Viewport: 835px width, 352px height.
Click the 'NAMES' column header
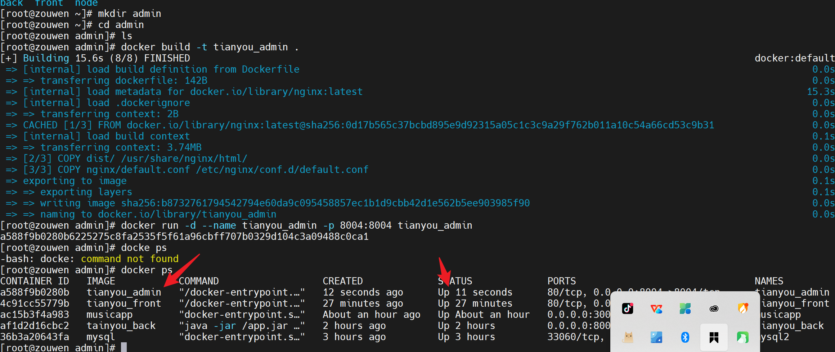[769, 281]
